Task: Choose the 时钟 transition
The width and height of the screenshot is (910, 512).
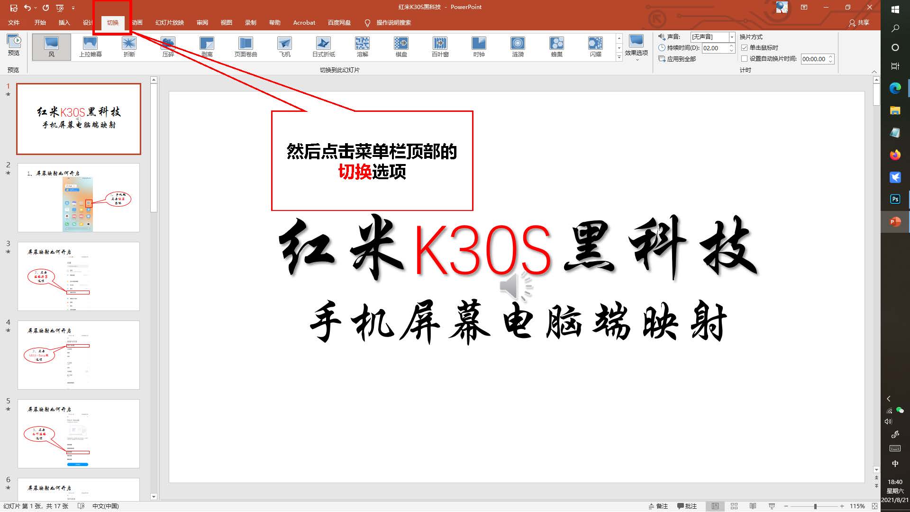Action: click(479, 47)
